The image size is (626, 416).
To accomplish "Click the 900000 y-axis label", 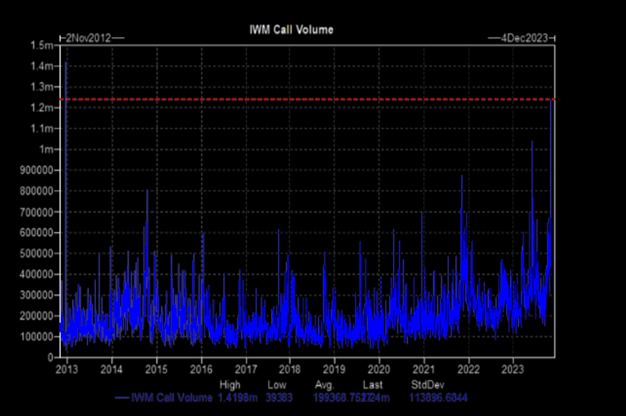I will coord(36,170).
